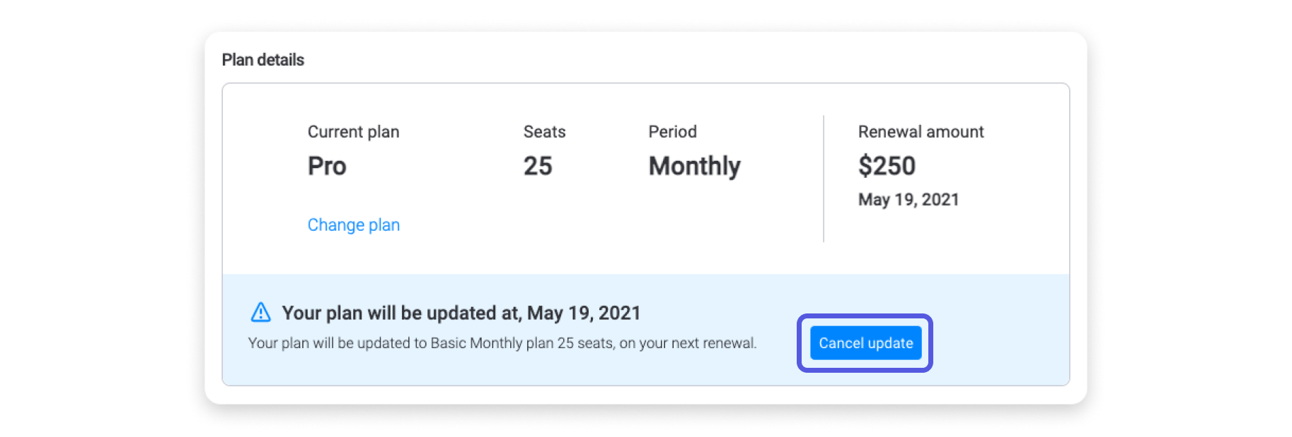This screenshot has height=437, width=1292.
Task: Click the 'Your plan will be updated' heading
Action: [x=461, y=313]
